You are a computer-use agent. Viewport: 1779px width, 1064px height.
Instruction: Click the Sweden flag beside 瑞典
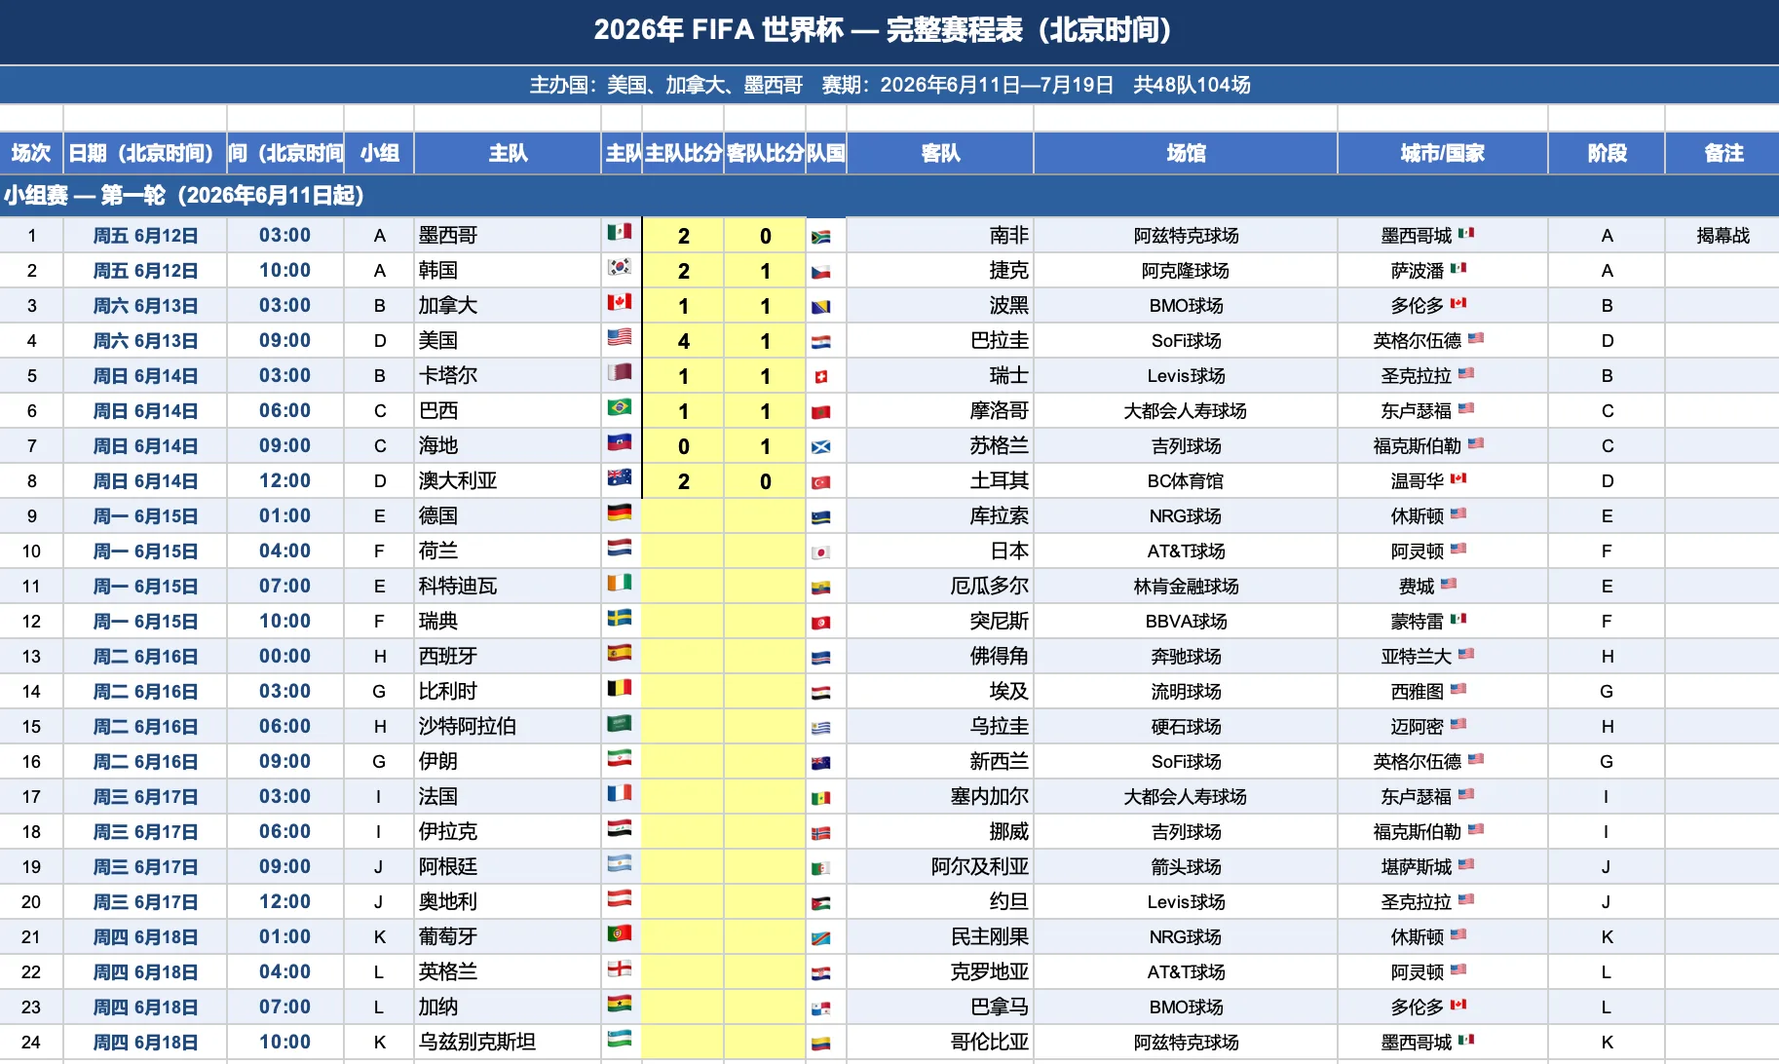pos(620,618)
